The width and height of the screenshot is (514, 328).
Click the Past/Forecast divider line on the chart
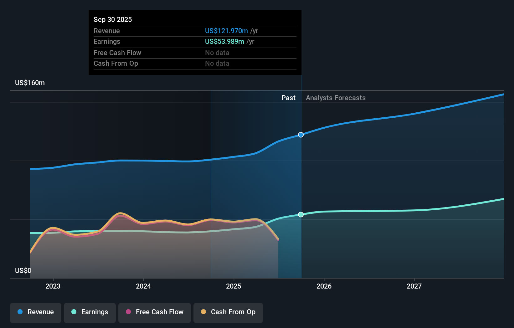point(301,175)
